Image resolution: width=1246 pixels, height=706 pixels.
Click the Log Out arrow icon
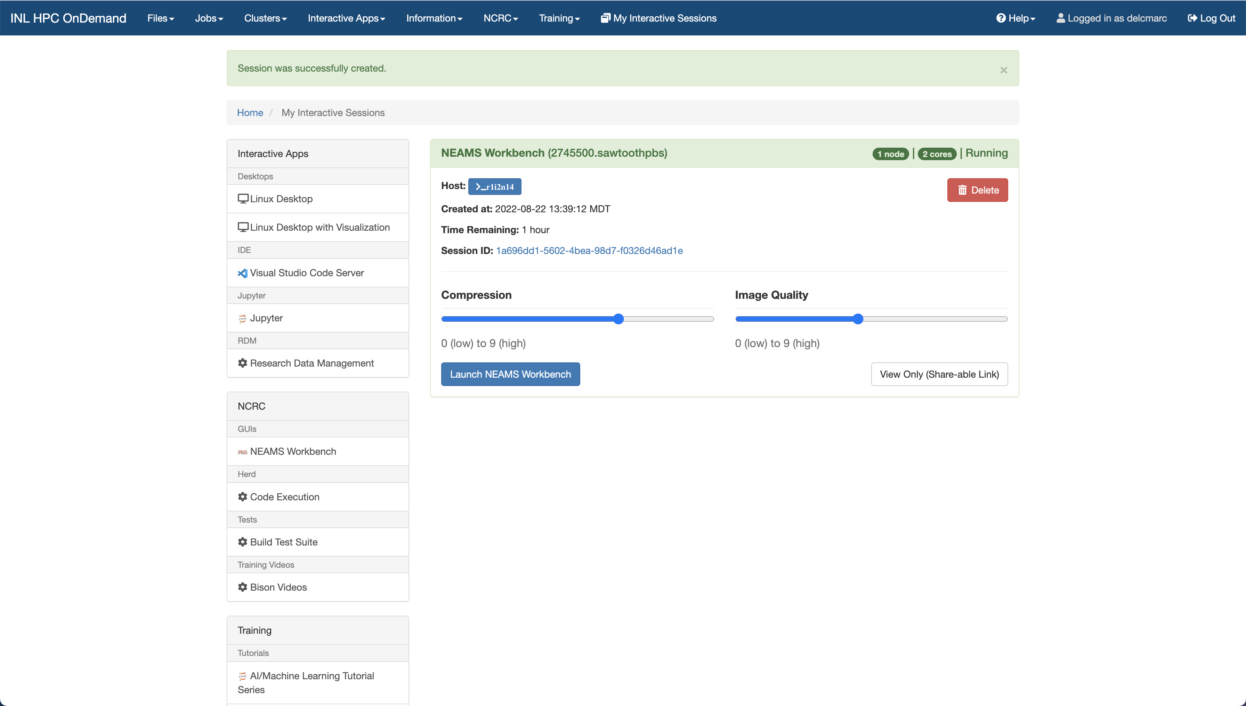[1192, 18]
